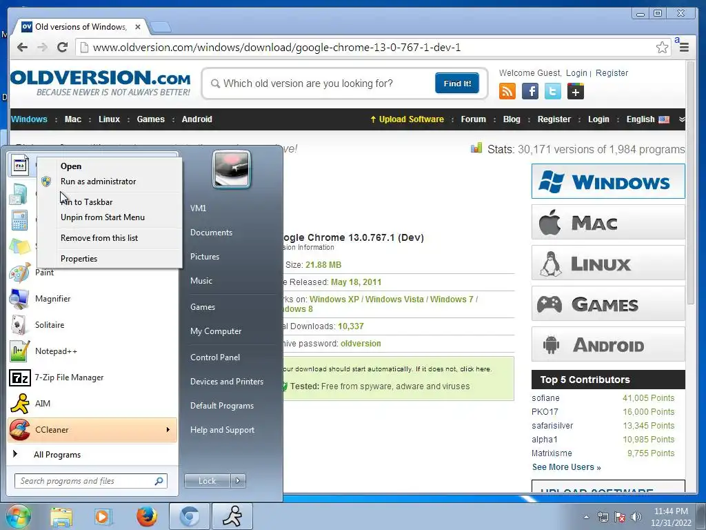This screenshot has height=530, width=706.
Task: Click the Chrome back arrow
Action: tap(22, 48)
